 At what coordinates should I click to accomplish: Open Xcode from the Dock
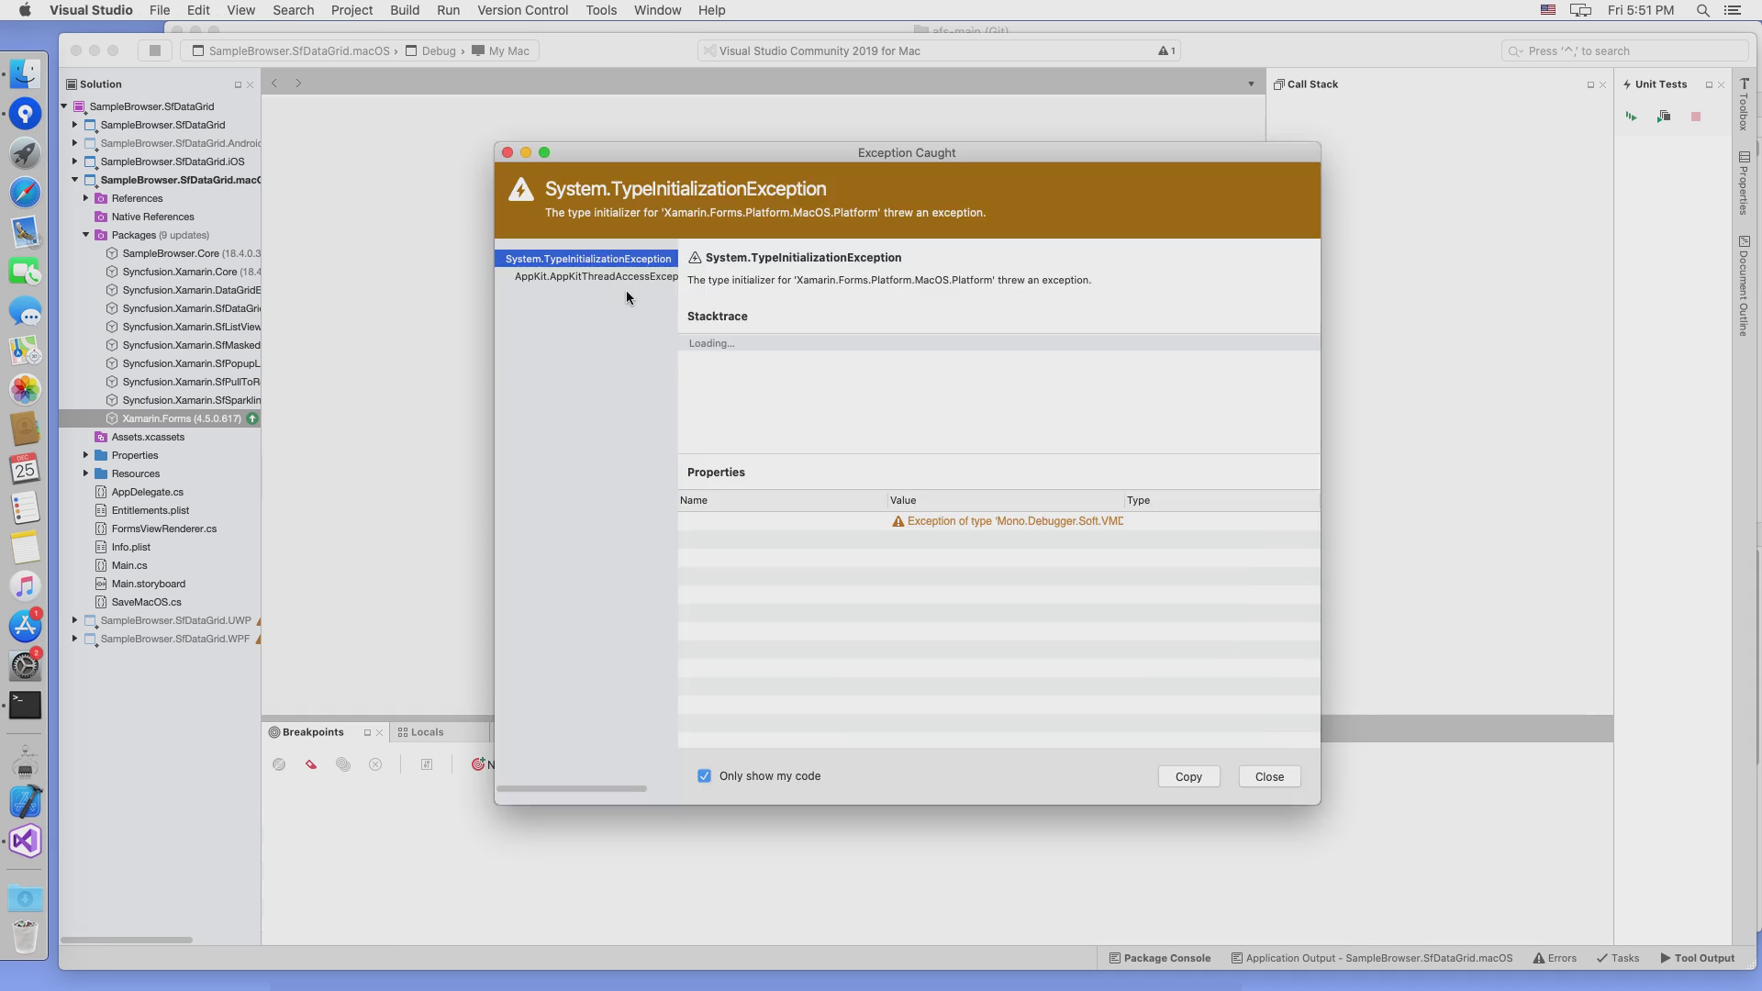(x=26, y=801)
